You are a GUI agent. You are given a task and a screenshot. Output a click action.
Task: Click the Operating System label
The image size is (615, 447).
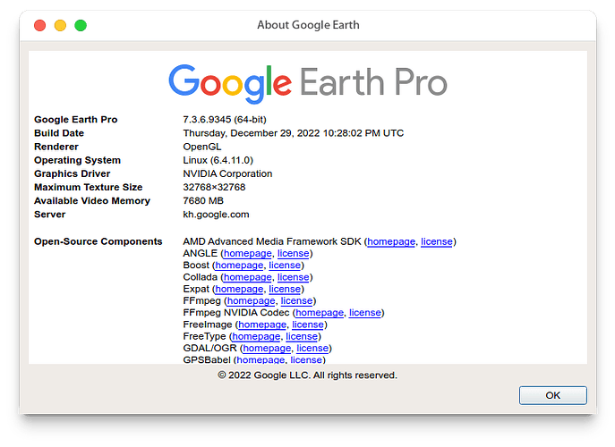pyautogui.click(x=77, y=160)
